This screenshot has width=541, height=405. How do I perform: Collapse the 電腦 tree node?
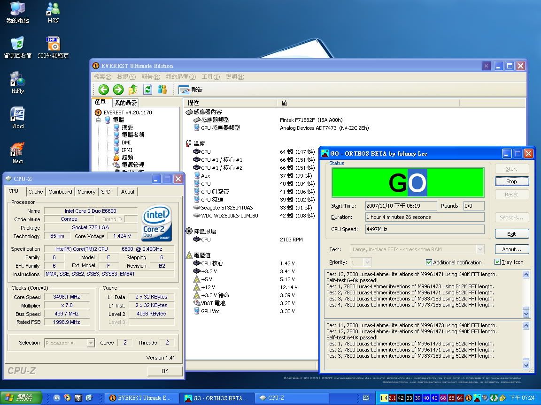(99, 120)
